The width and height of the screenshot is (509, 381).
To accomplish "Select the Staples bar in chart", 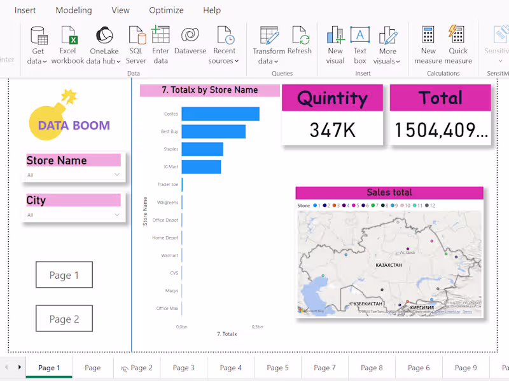I will click(x=202, y=149).
